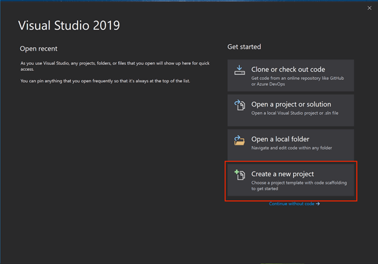The width and height of the screenshot is (378, 264).
Task: Click the Open a local folder icon
Action: coord(239,140)
